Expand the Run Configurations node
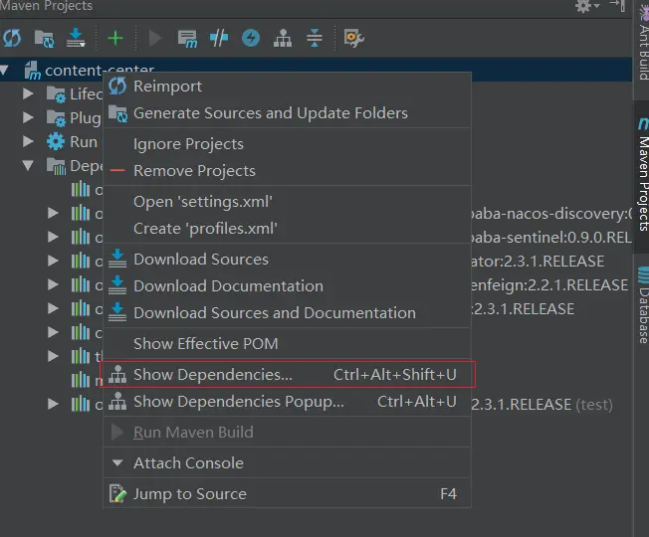This screenshot has width=649, height=537. tap(28, 141)
